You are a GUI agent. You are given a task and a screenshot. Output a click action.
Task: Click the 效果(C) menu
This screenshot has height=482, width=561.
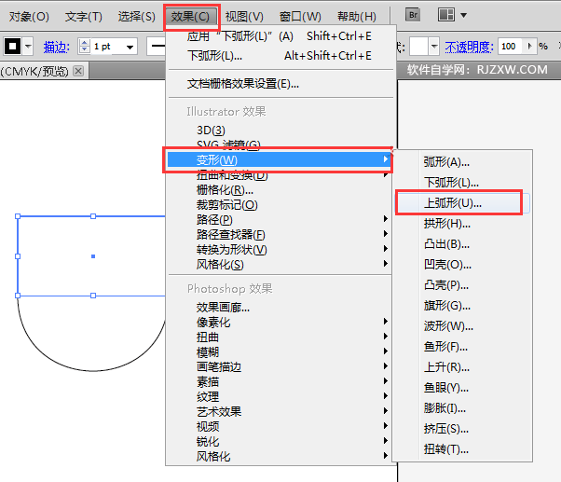point(190,17)
